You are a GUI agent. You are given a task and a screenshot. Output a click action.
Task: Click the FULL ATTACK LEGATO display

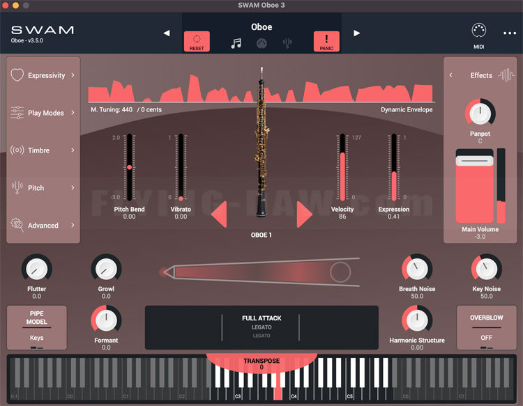click(x=261, y=327)
